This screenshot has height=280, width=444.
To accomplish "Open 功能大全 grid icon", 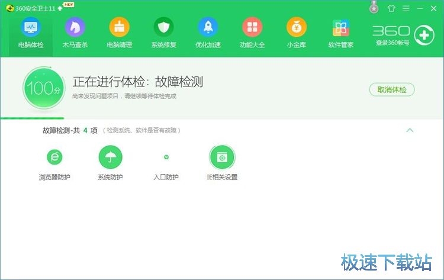I will point(252,27).
